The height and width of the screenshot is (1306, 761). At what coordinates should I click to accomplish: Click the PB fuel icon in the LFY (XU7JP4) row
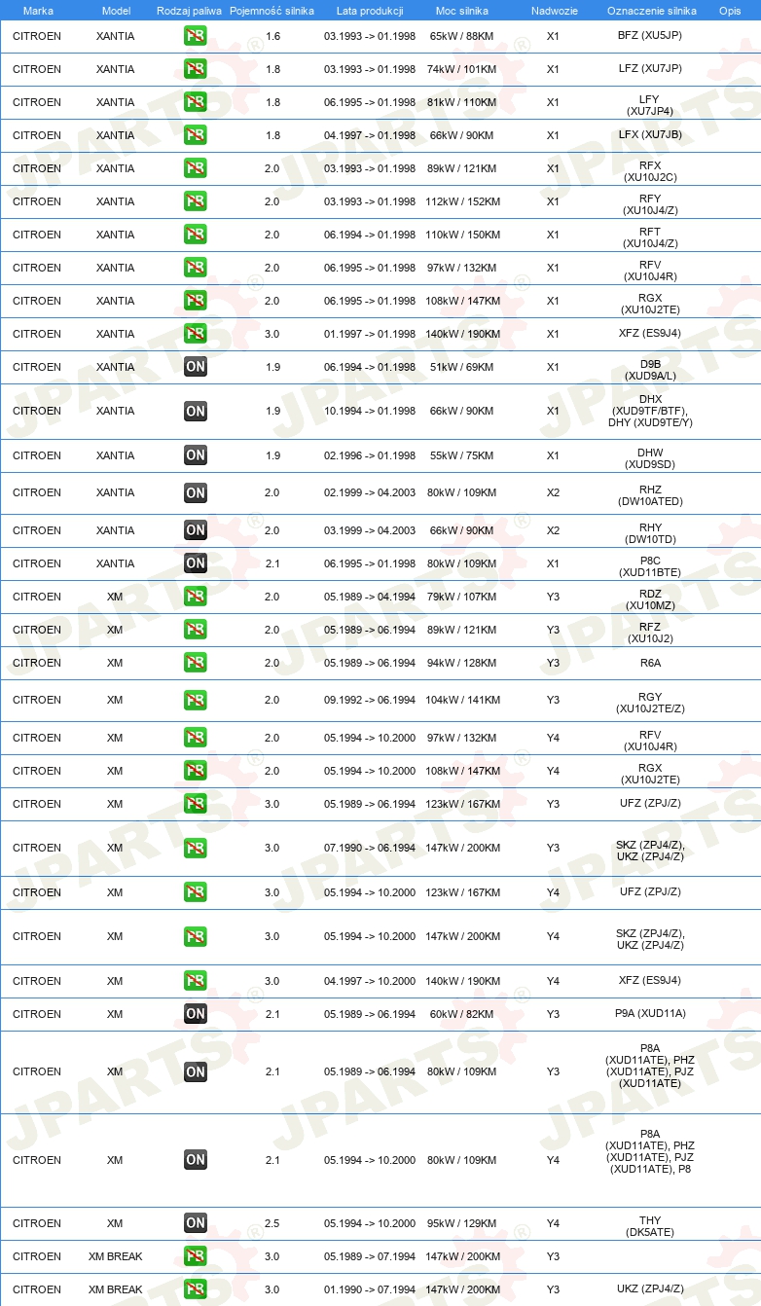pos(196,102)
